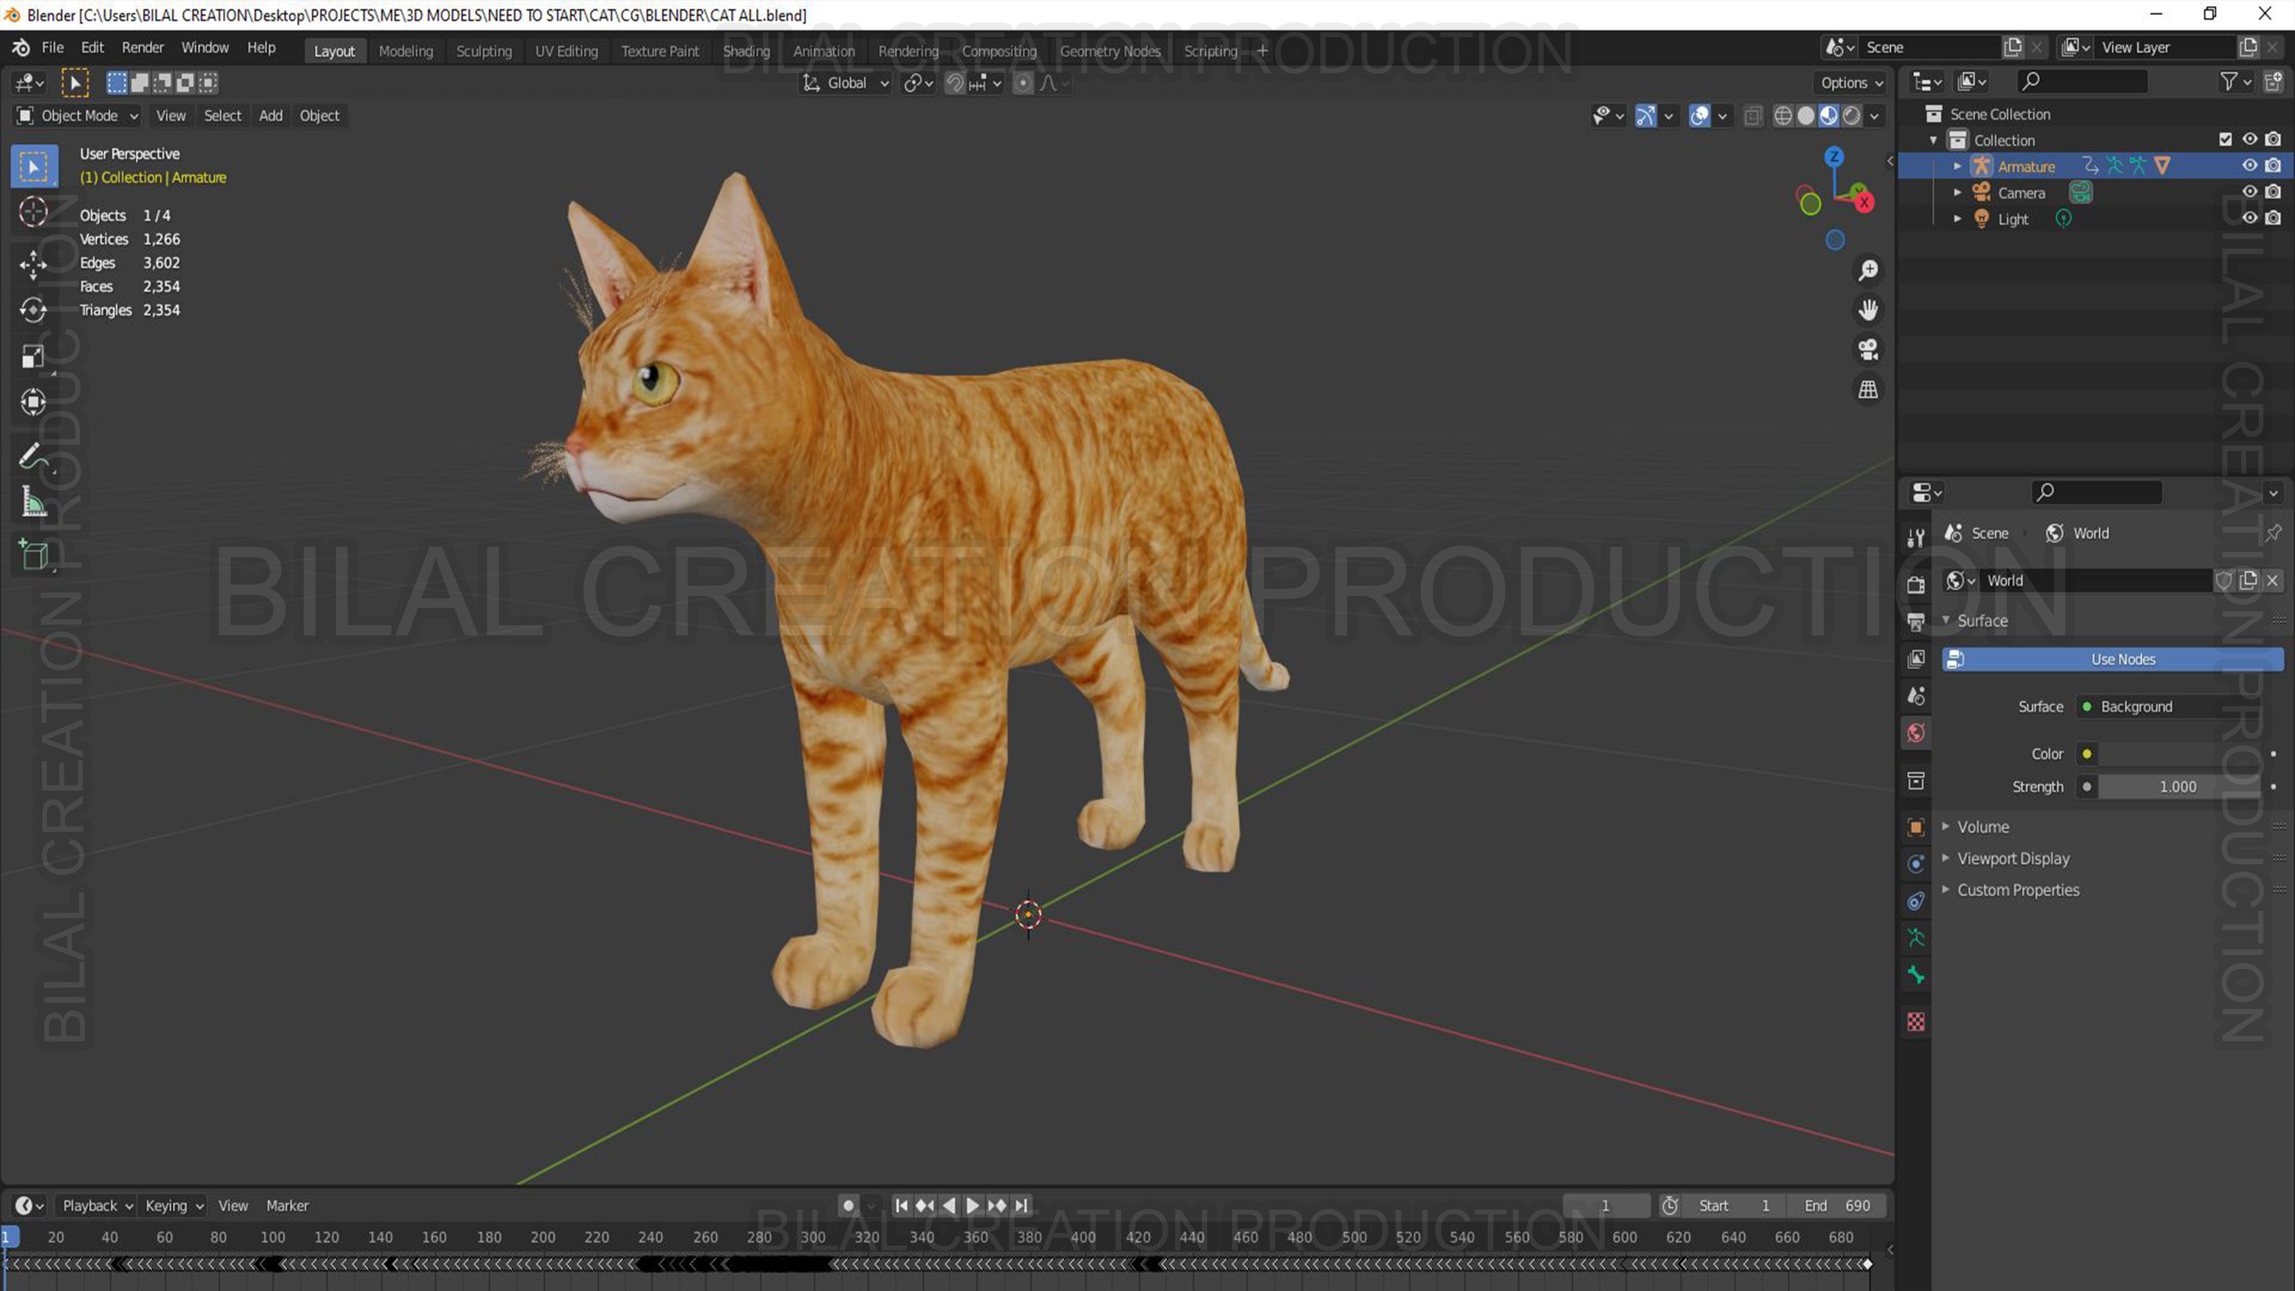Open the File menu
The height and width of the screenshot is (1291, 2295).
(x=53, y=47)
